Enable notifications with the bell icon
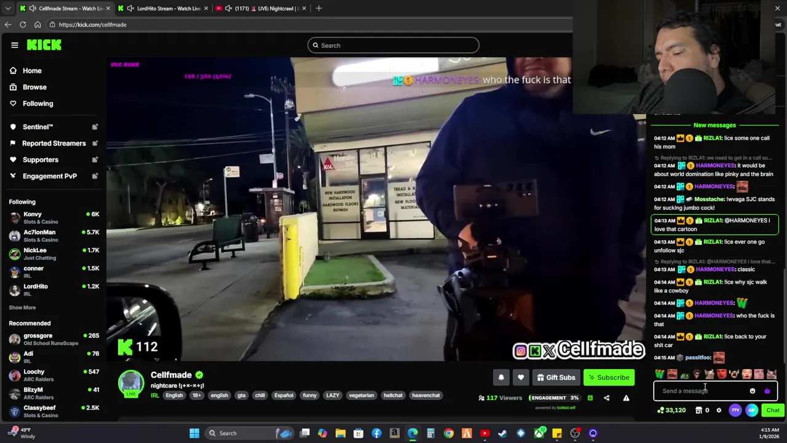Screen dimensions: 787x443 coord(501,378)
